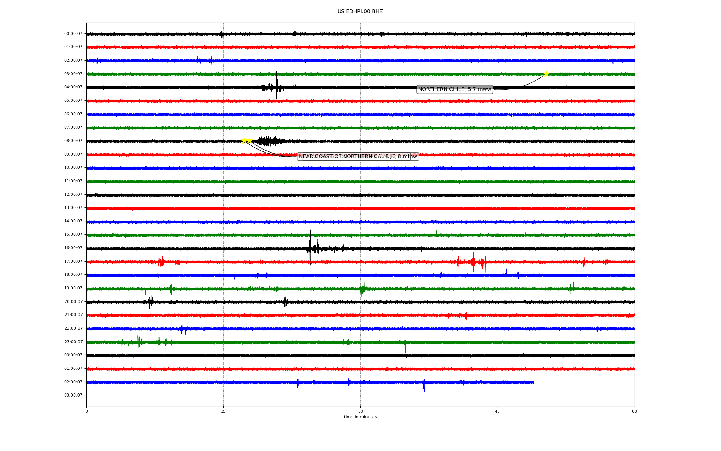Click the 09:00:07 time label
Viewport: 721px width, 451px height.
[x=73, y=154]
